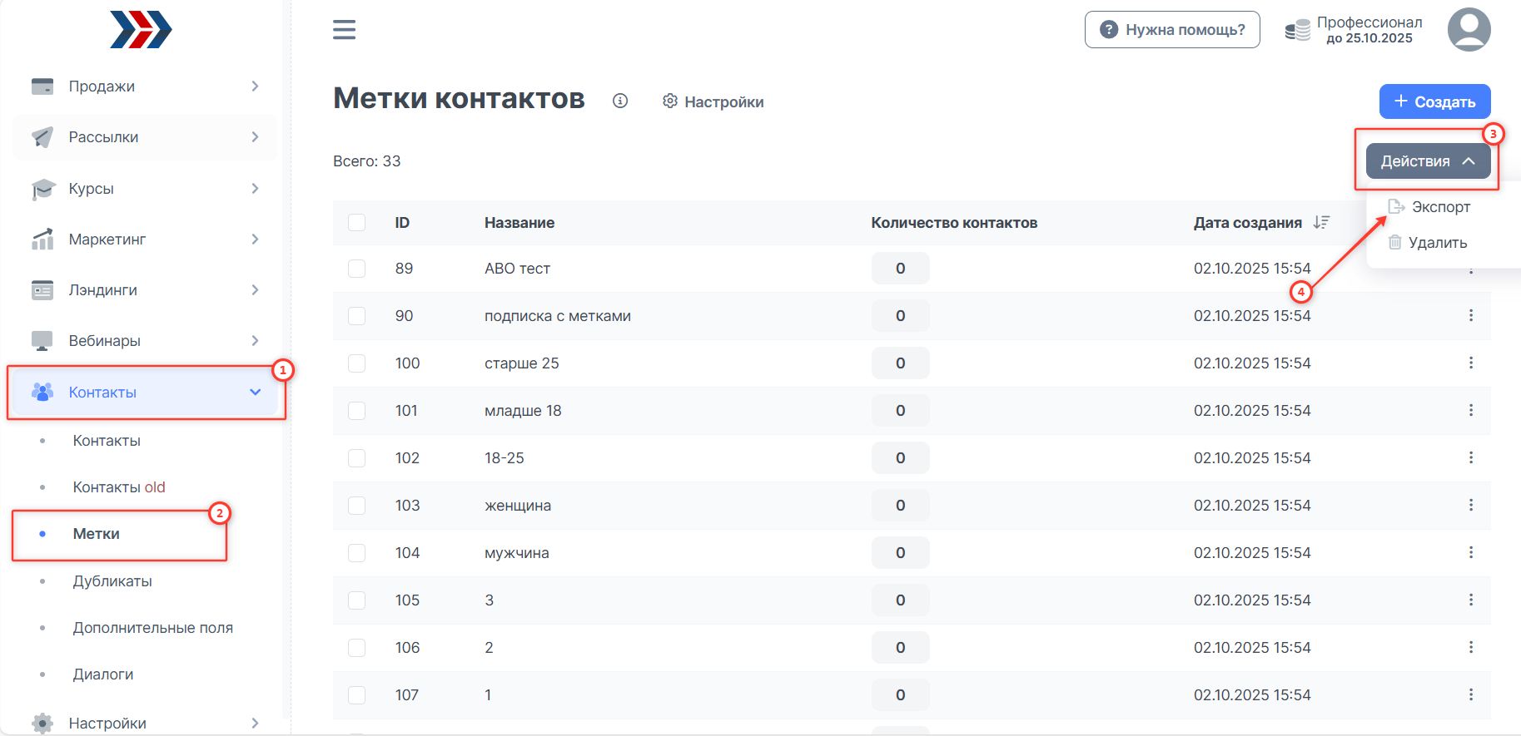This screenshot has height=736, width=1521.
Task: Check the box for АВО тест row
Action: [x=357, y=269]
